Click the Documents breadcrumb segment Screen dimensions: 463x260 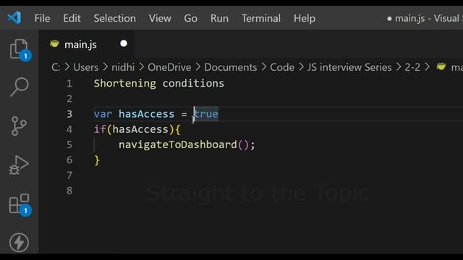coord(230,67)
